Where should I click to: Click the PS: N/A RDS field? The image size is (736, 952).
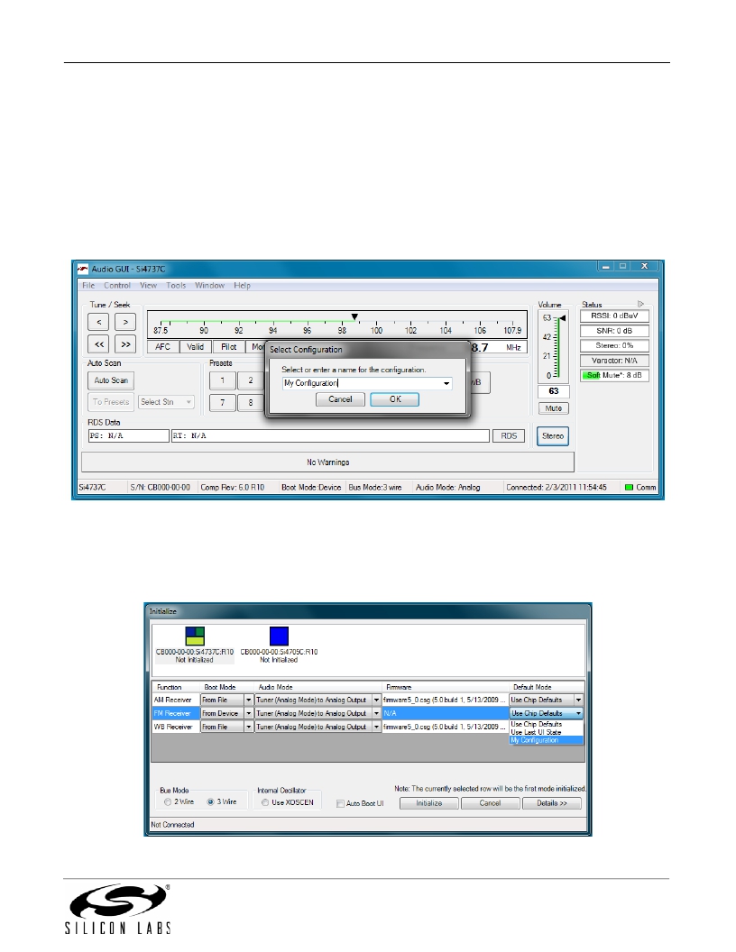point(128,436)
